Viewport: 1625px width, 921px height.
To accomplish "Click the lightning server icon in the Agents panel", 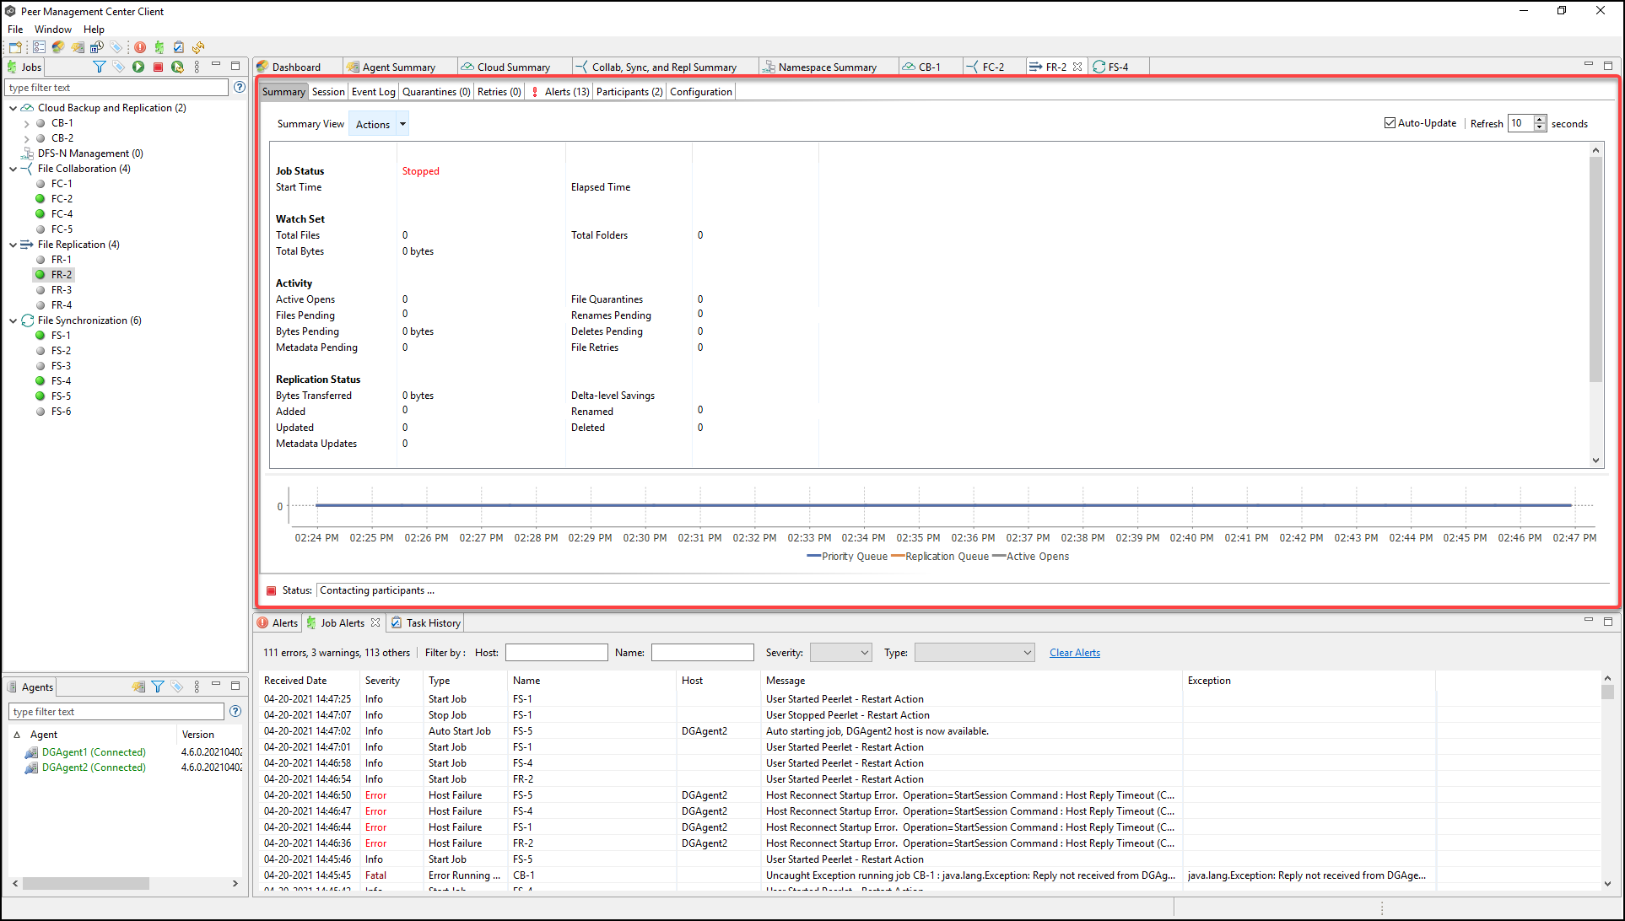I will click(x=138, y=687).
